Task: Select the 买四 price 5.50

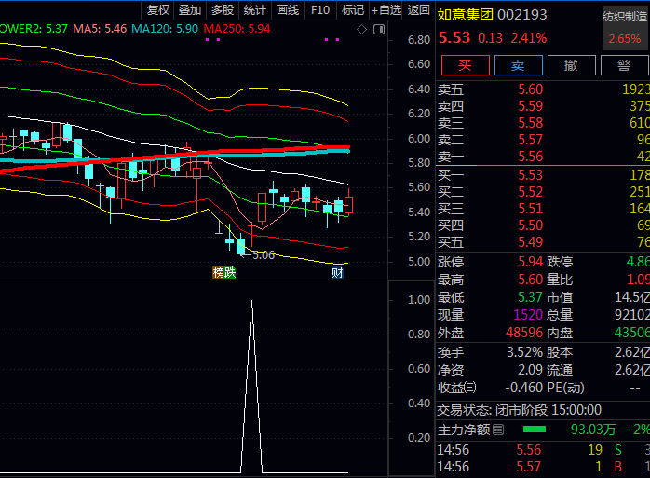Action: pos(530,225)
